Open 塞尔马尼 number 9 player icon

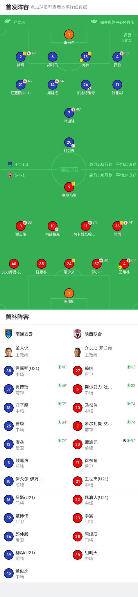pyautogui.click(x=69, y=187)
